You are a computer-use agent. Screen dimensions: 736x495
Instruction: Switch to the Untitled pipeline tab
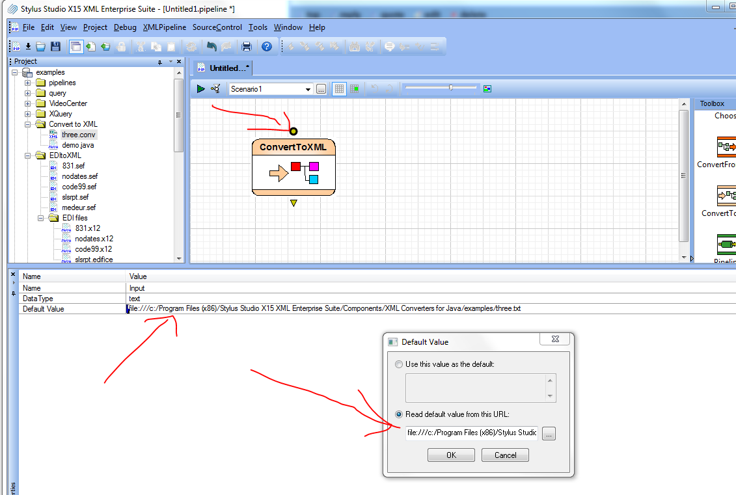(x=223, y=68)
